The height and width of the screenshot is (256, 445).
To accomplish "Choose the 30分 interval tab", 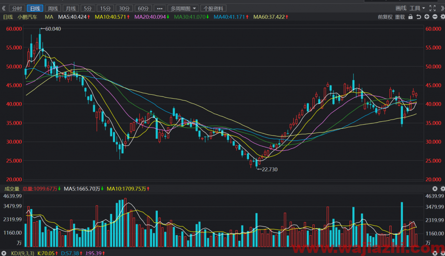I will tap(124, 9).
